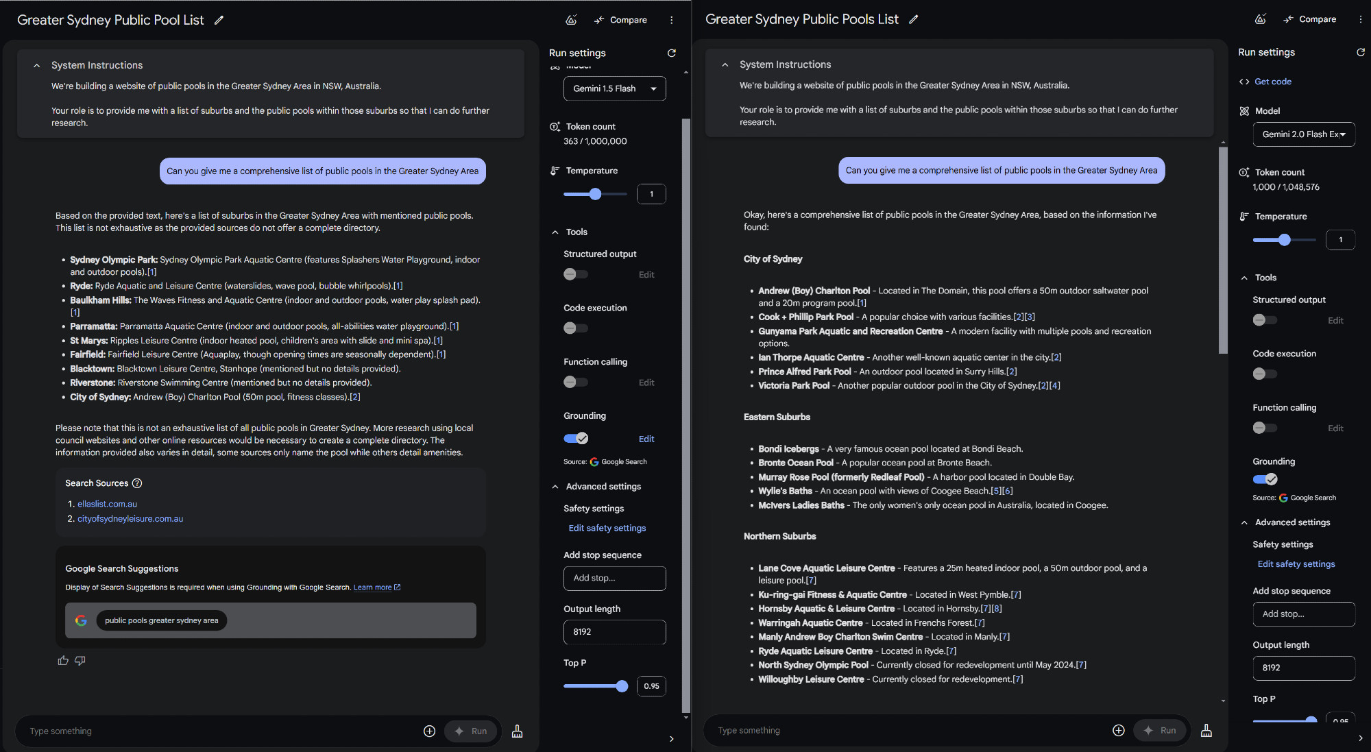This screenshot has height=752, width=1371.
Task: Open Edit safety settings in right window
Action: coord(1296,564)
